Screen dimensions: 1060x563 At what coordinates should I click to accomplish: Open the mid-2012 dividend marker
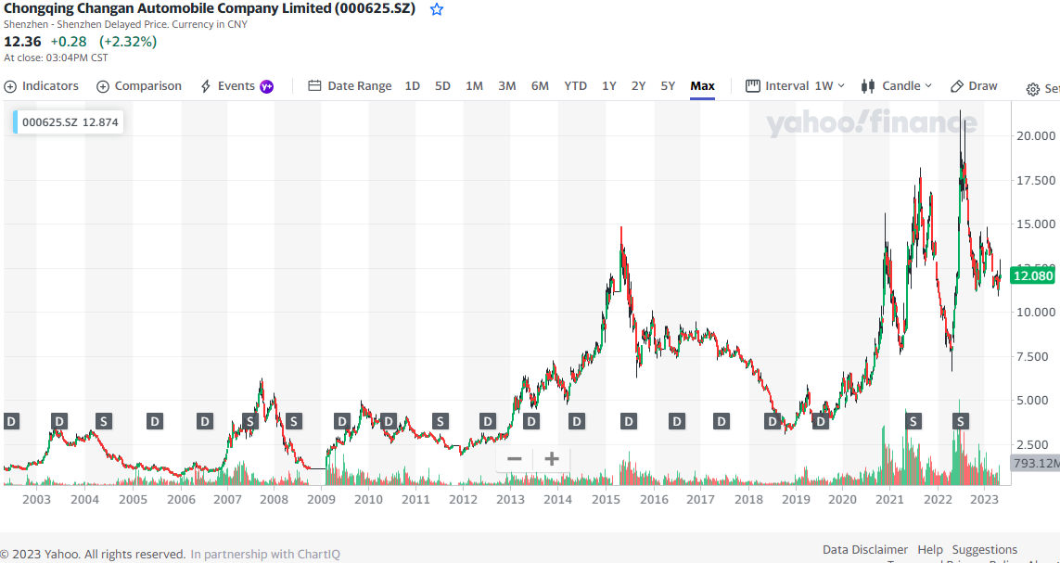click(488, 422)
